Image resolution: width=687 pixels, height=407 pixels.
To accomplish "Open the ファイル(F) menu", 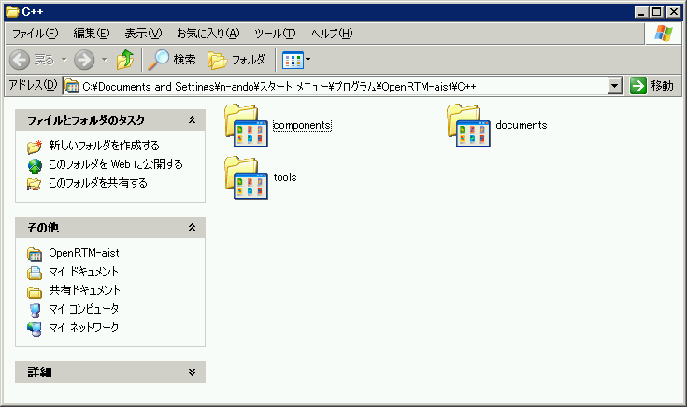I will 35,34.
